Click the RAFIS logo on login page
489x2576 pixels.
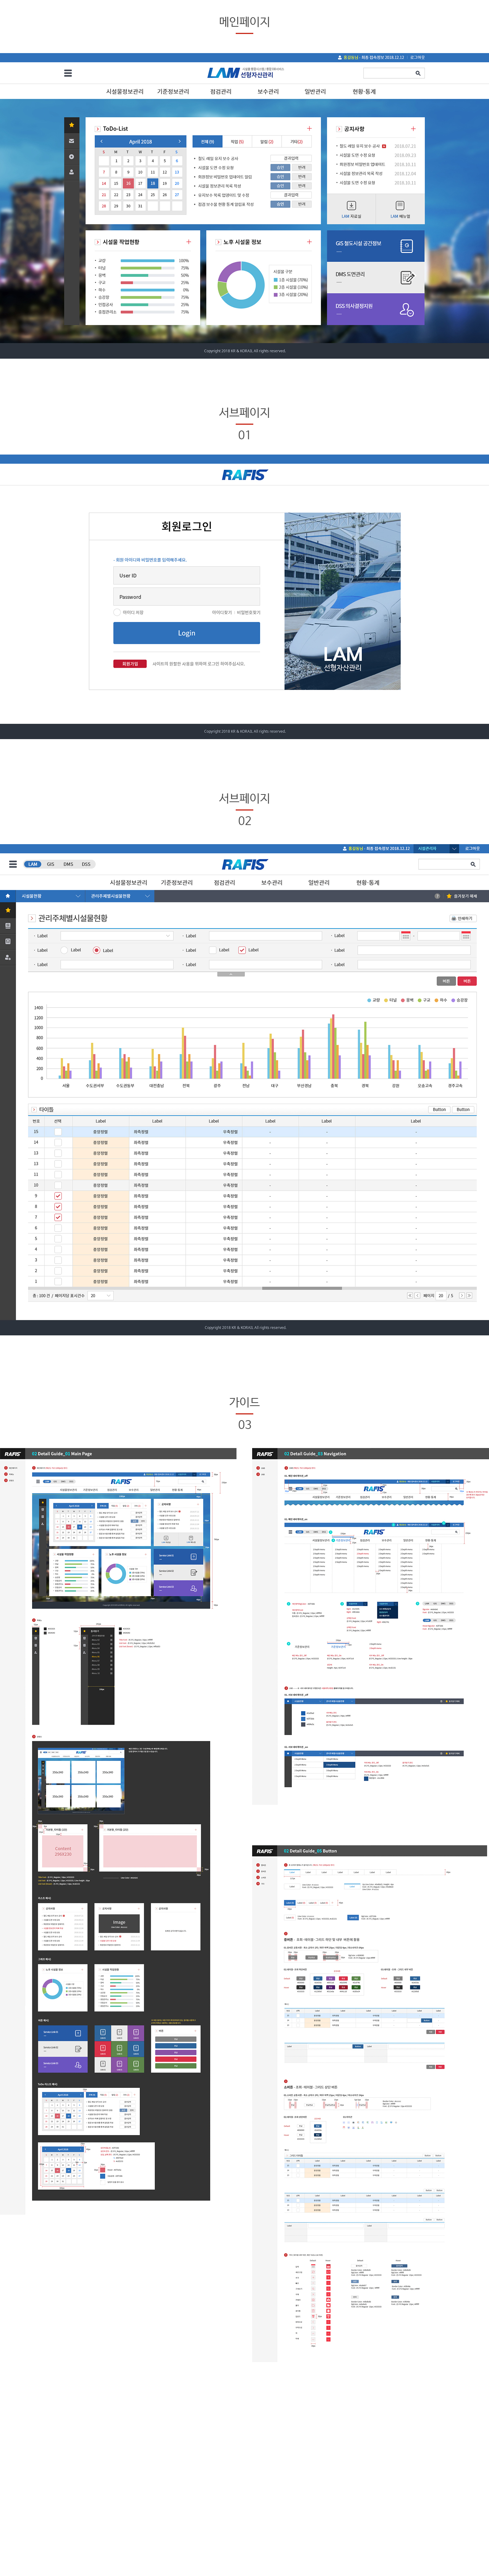coord(244,475)
